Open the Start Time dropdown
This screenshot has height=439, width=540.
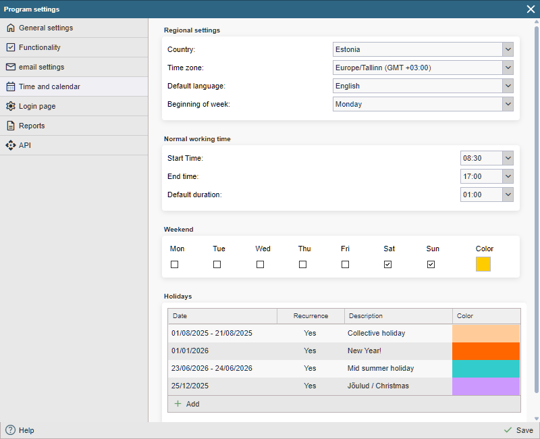click(487, 158)
